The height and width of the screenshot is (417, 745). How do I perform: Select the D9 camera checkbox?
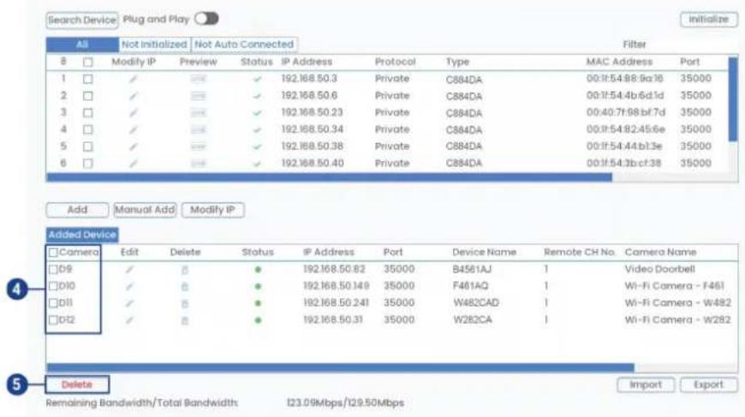(x=53, y=270)
